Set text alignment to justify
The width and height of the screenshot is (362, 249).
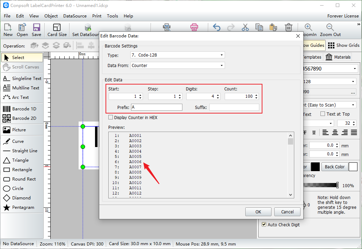click(354, 132)
